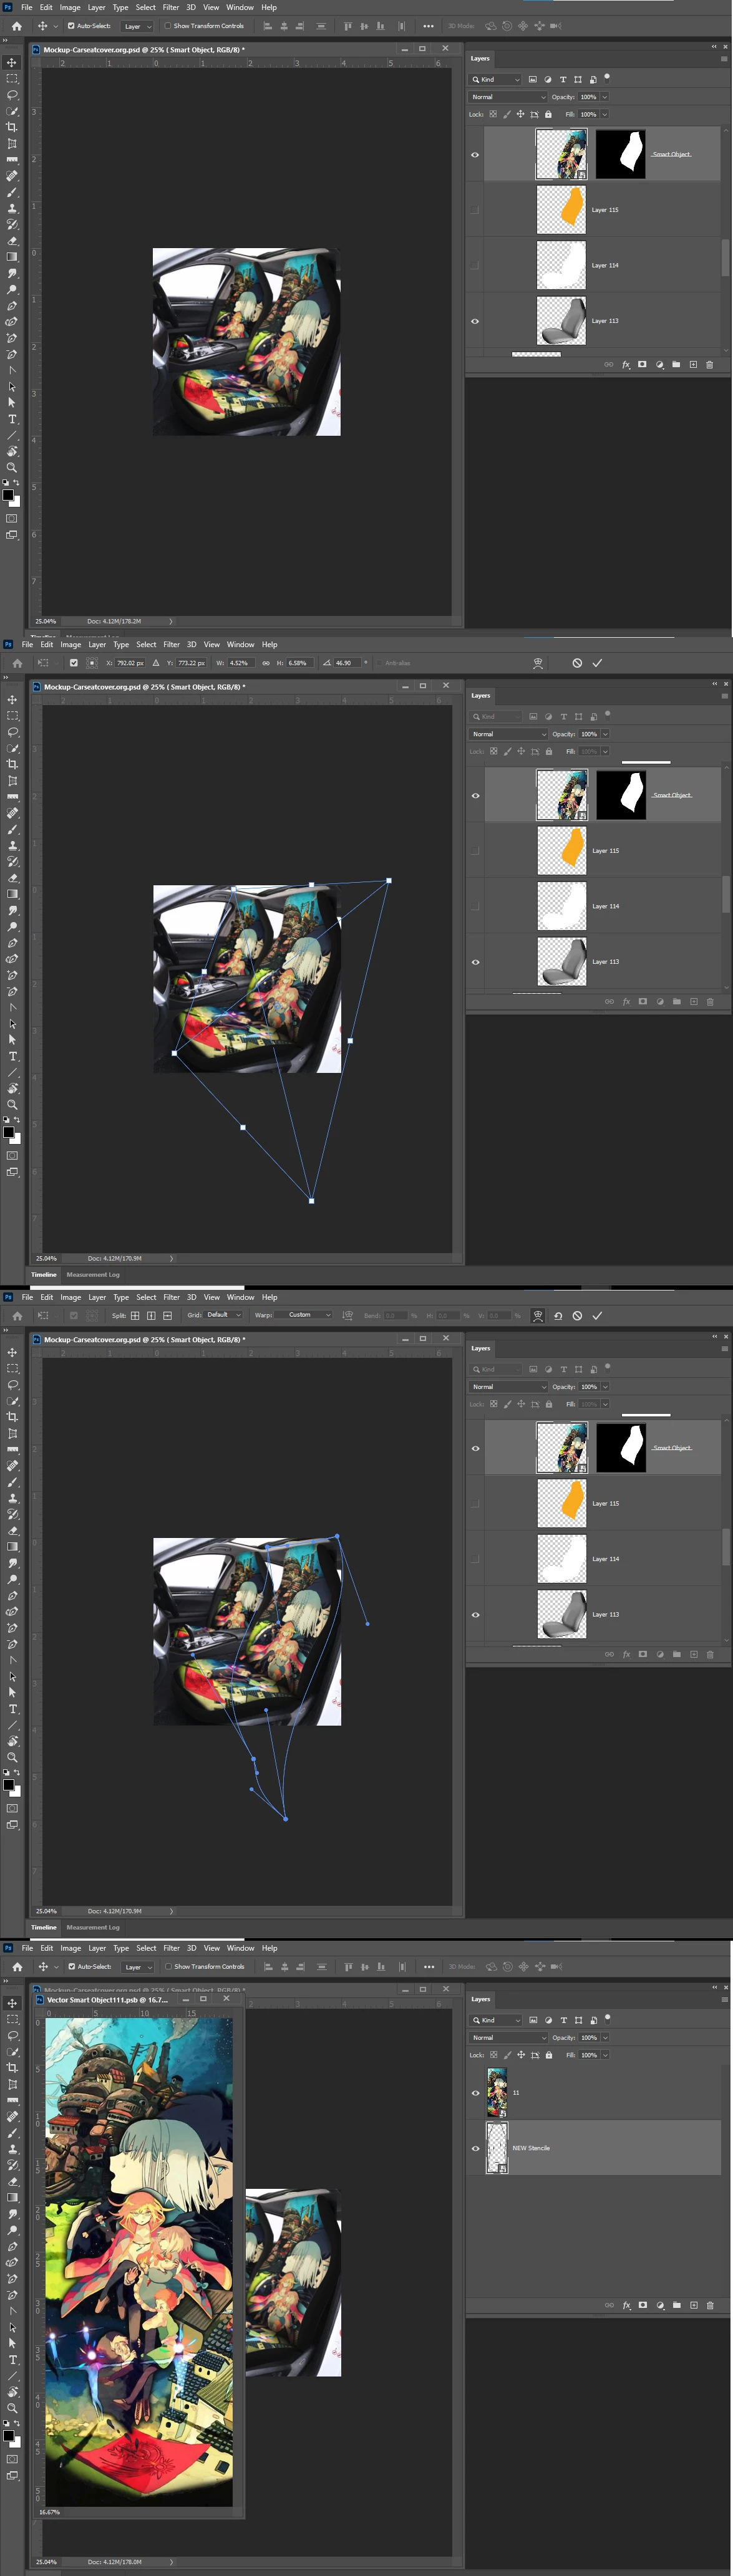Open the Window menu in the psb screenshot
This screenshot has height=2576, width=733.
[240, 1948]
